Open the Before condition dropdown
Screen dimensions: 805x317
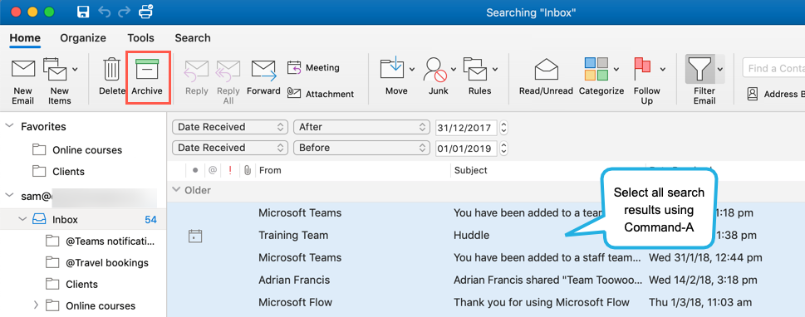pyautogui.click(x=361, y=149)
